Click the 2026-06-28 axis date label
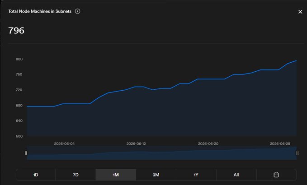Screen dimensions: 307x185 pyautogui.click(x=280, y=143)
